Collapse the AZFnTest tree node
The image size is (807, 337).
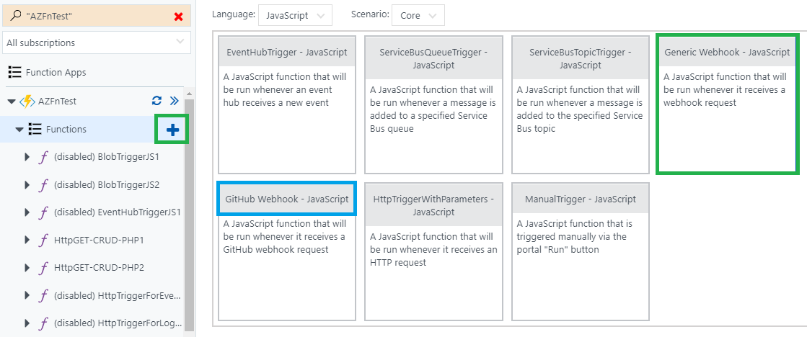[12, 102]
